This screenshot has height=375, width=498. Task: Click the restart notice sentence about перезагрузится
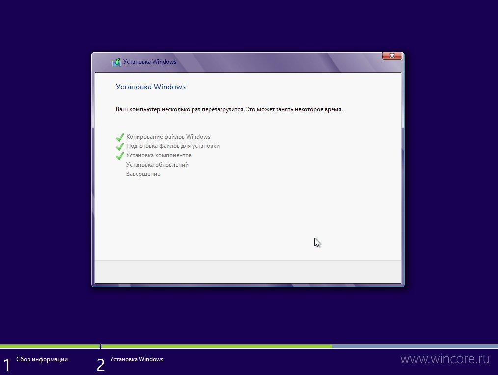point(229,109)
